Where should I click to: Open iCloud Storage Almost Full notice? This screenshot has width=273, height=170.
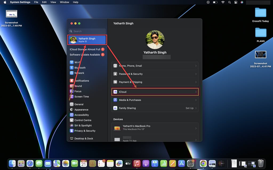coord(87,49)
